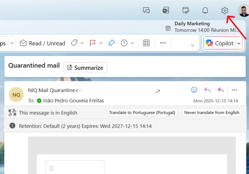Open the toolbar more options ellipsis
Image resolution: width=249 pixels, height=174 pixels.
click(x=163, y=43)
